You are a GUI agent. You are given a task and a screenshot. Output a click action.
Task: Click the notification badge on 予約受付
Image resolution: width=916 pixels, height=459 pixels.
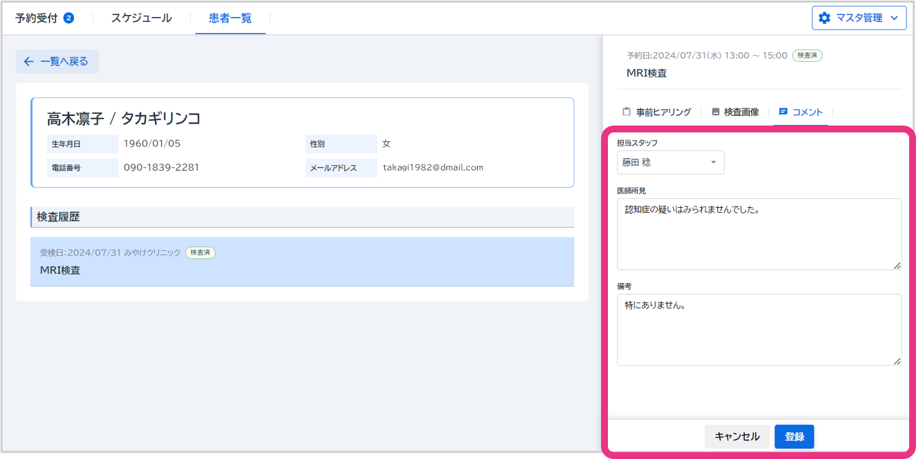69,18
